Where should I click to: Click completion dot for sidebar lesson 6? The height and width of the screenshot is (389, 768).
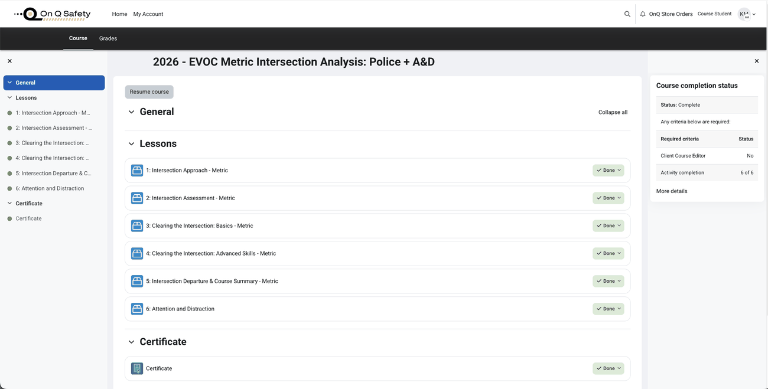(9, 188)
